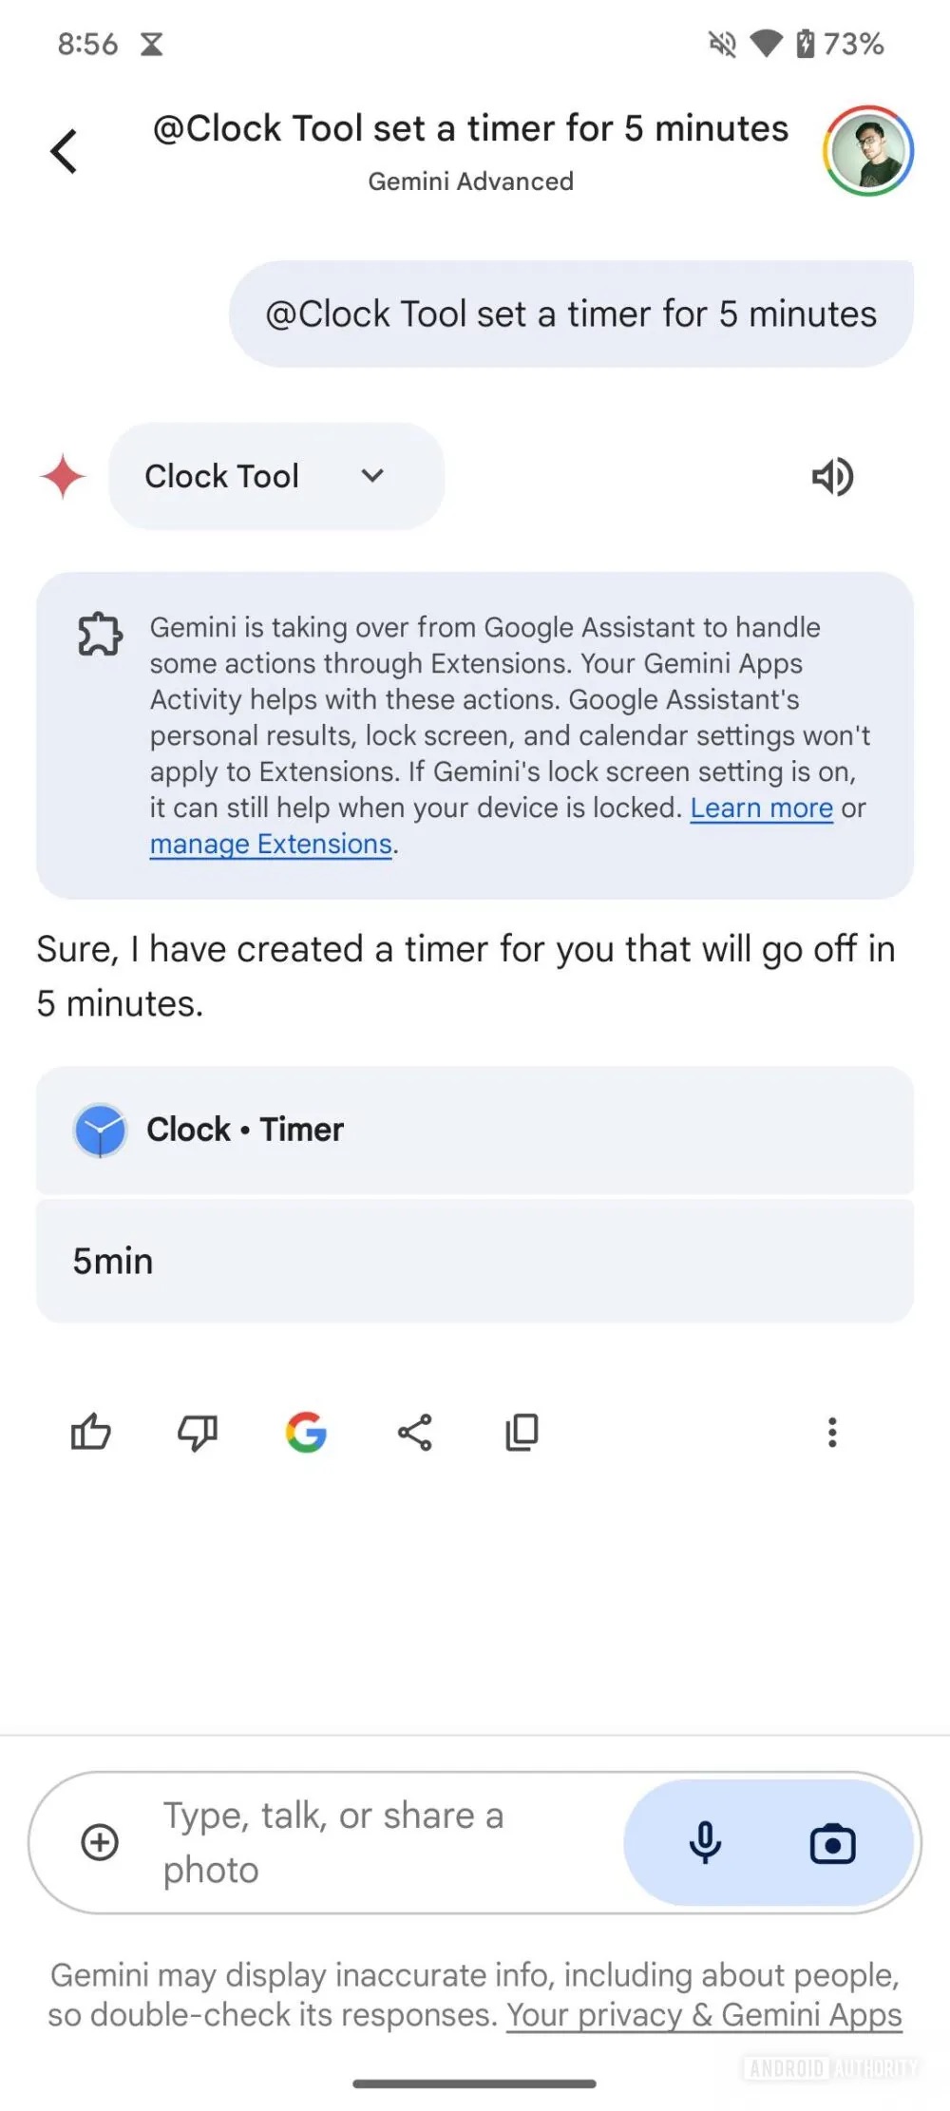Open Your privacy & Gemini Apps link

point(704,2015)
